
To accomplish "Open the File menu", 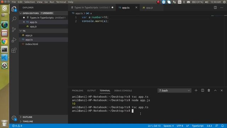I will pos(14,2).
